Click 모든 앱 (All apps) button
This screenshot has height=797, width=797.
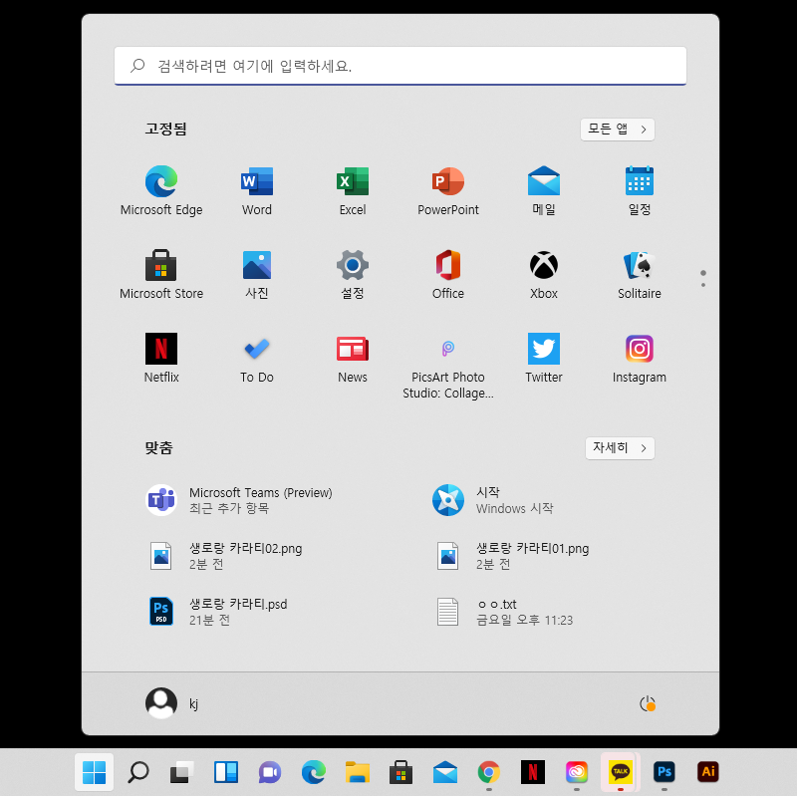tap(617, 130)
